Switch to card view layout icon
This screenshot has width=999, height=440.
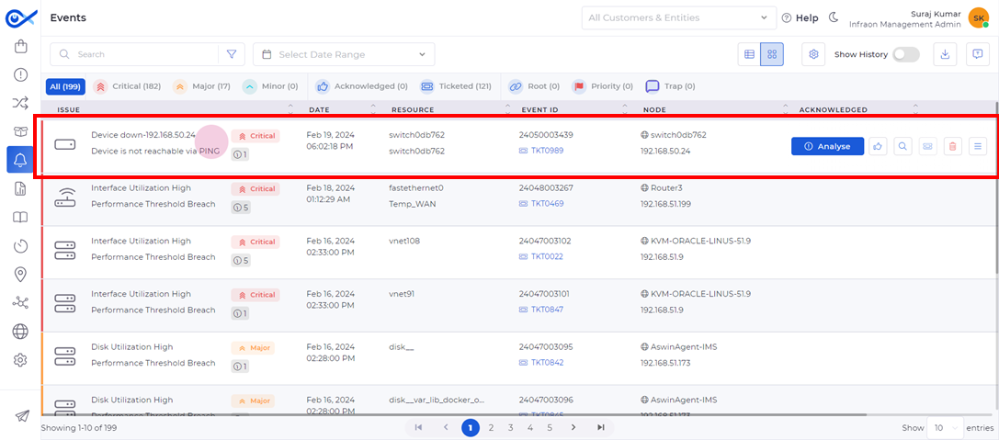point(772,55)
